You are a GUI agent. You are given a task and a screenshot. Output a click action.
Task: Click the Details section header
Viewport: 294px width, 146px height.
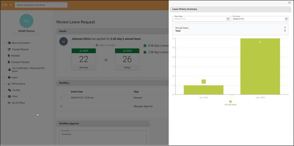tap(112, 31)
